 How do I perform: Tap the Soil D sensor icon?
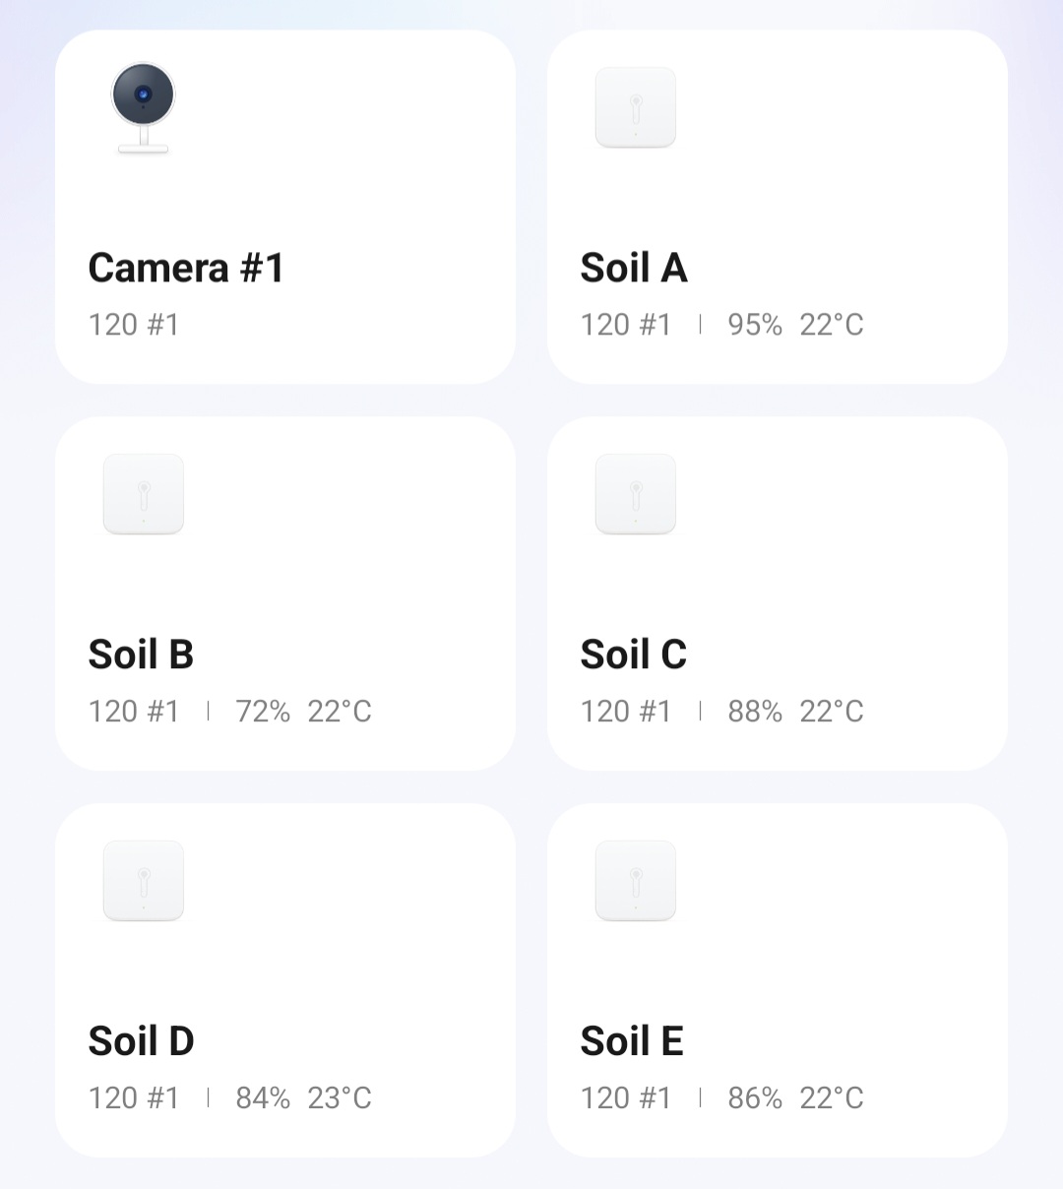(x=144, y=881)
